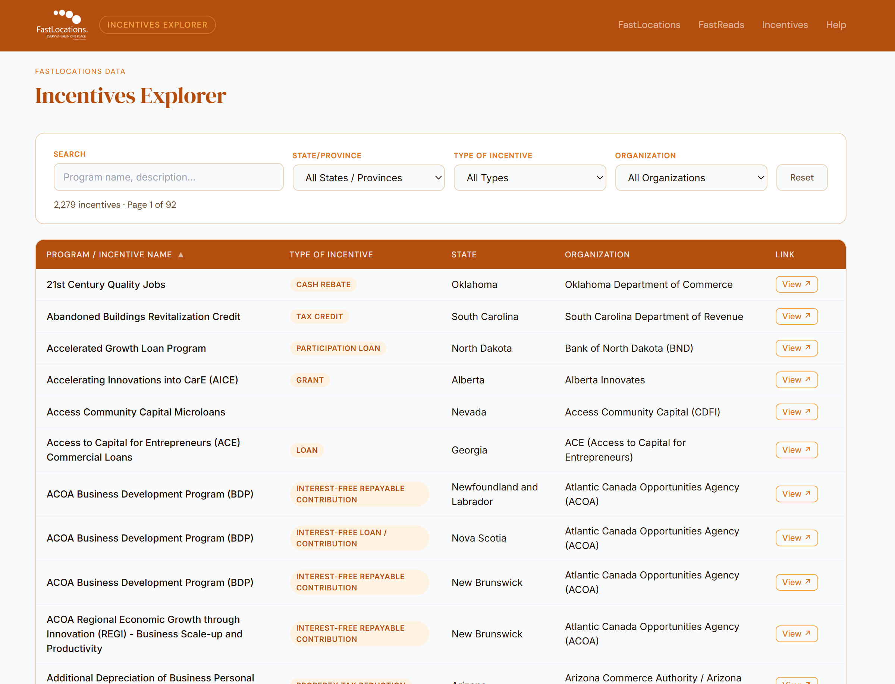Click the Loan tag in Georgia row
The width and height of the screenshot is (895, 684).
(x=307, y=450)
